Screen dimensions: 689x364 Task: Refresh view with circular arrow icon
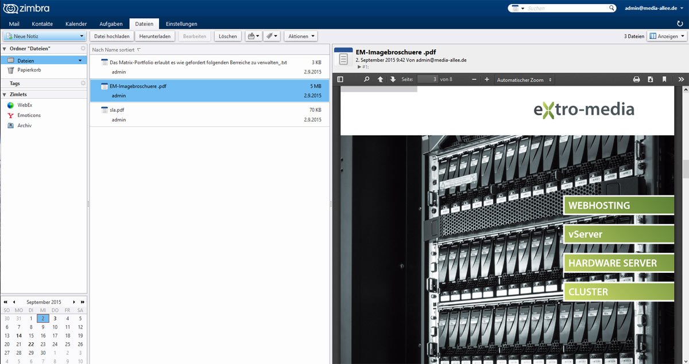click(x=680, y=24)
